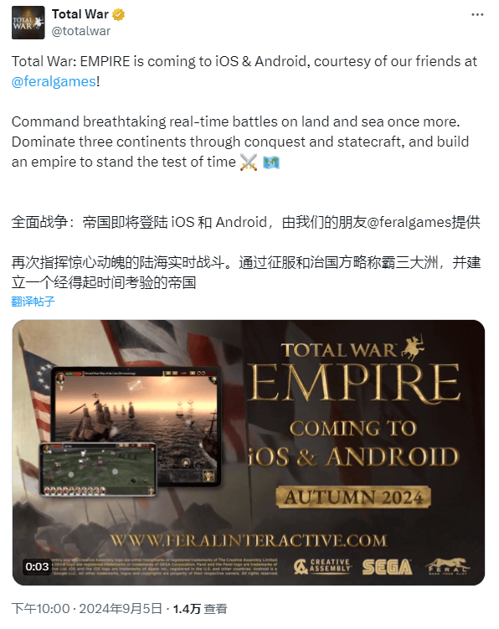This screenshot has width=499, height=629.
Task: Click the Creative Assembly logo
Action: tap(322, 566)
